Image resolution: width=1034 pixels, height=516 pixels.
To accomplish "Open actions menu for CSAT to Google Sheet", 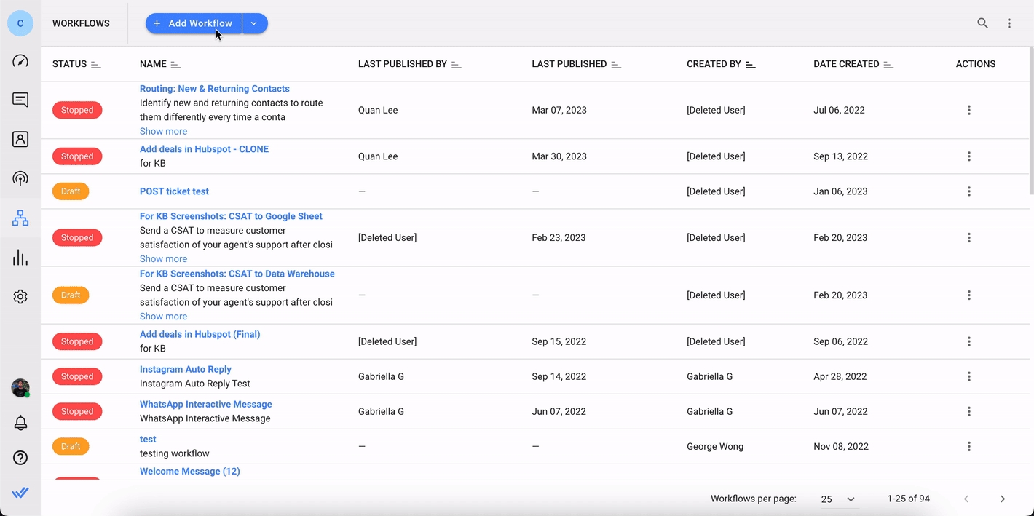I will pos(969,237).
